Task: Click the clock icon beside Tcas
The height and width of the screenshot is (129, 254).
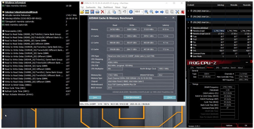Action: click(x=191, y=37)
